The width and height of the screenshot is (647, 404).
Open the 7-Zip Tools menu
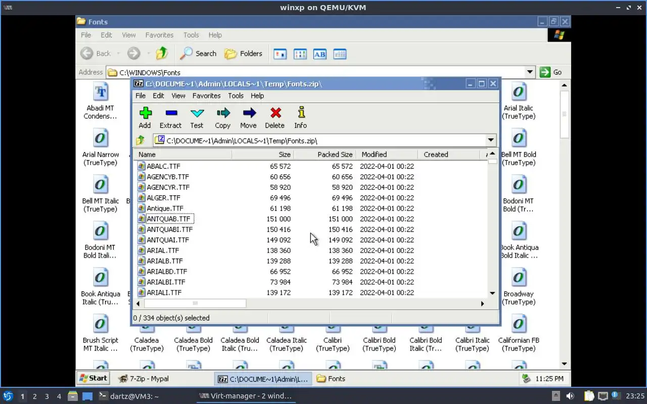click(236, 95)
